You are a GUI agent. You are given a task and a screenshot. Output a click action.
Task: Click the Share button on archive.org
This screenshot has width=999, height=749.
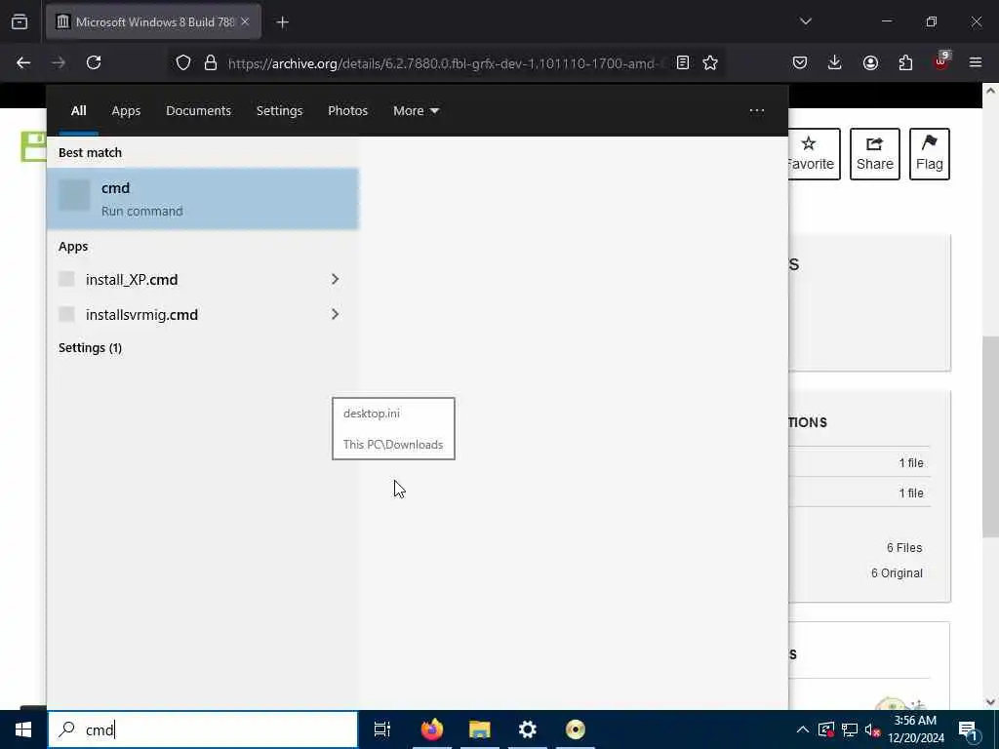point(874,154)
